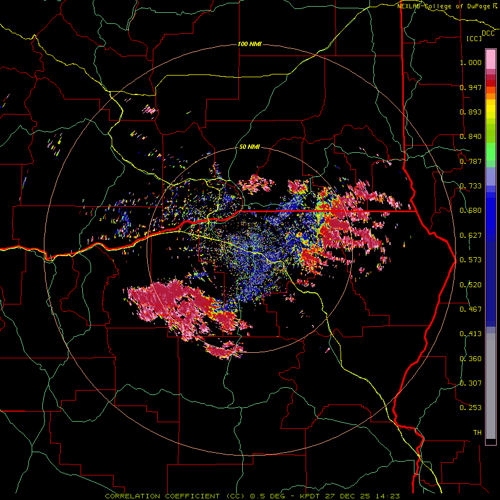500x500 pixels.
Task: Click the 50 NMI range ring label
Action: pos(249,147)
